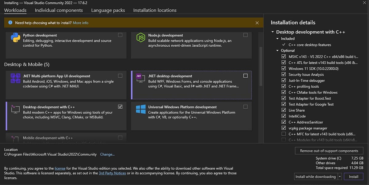The height and width of the screenshot is (185, 369).
Task: Switch to the Individual components tab
Action: [59, 10]
